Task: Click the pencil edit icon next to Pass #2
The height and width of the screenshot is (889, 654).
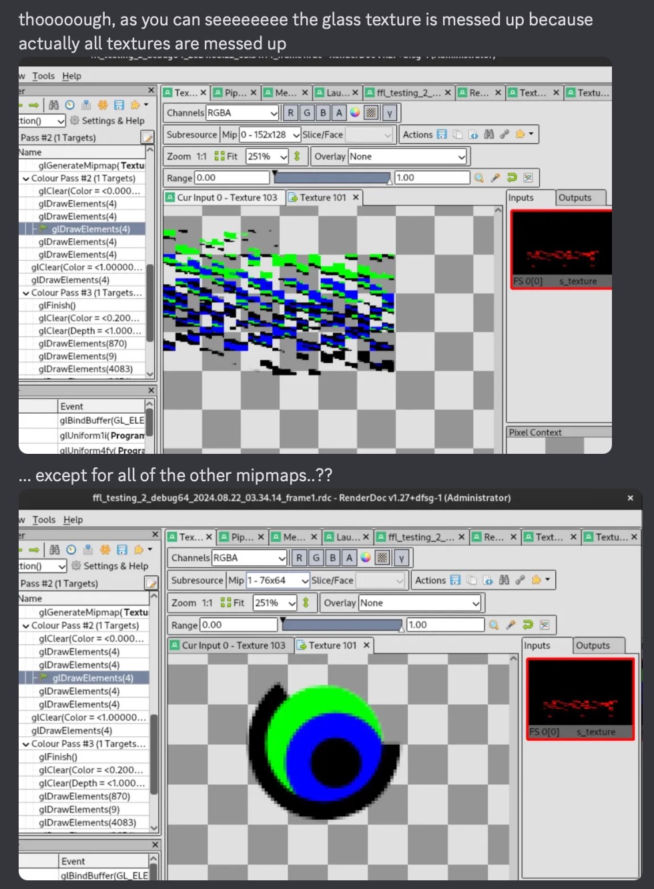Action: click(147, 136)
